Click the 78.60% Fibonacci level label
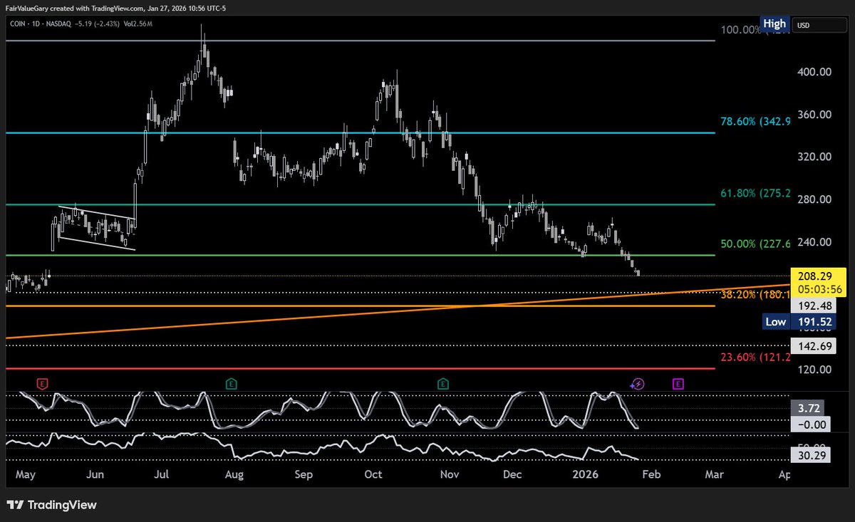 click(x=756, y=122)
